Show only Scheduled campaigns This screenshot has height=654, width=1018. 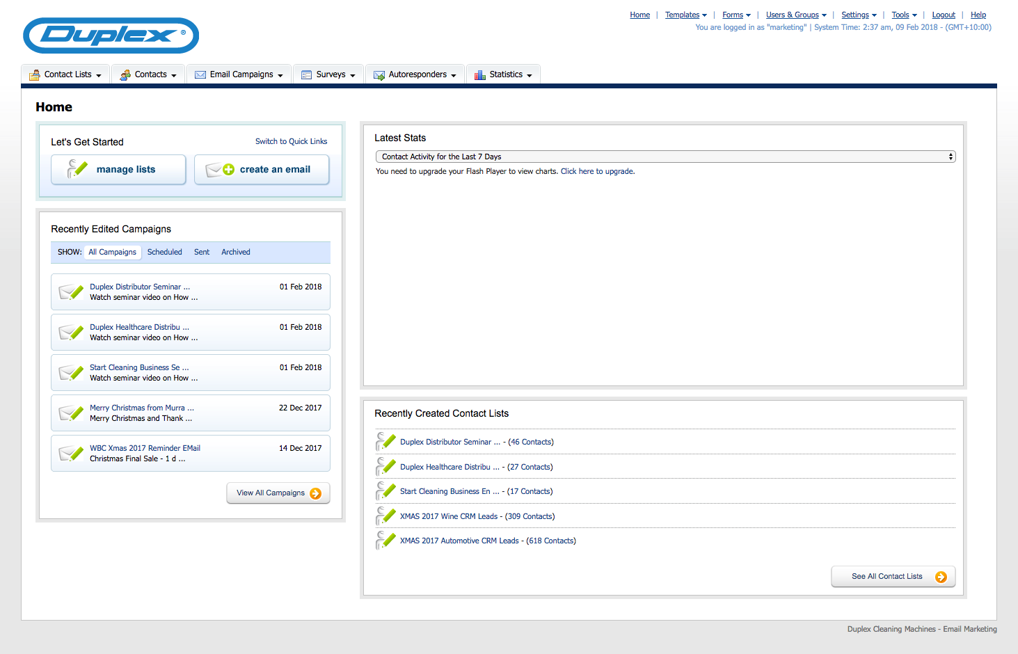pyautogui.click(x=164, y=252)
